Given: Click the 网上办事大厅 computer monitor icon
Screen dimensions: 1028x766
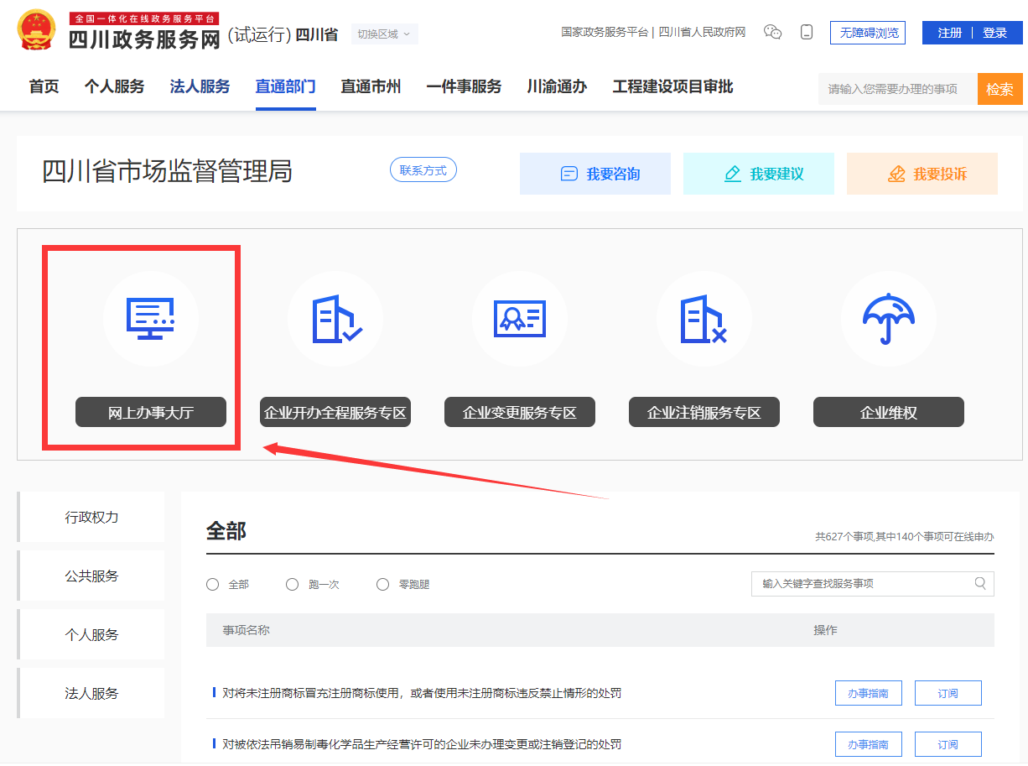Looking at the screenshot, I should click(151, 319).
